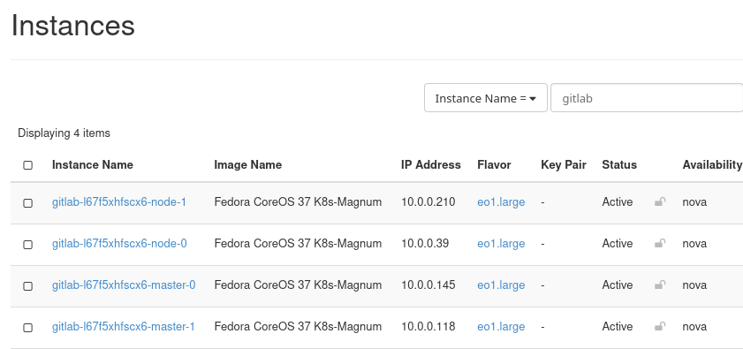This screenshot has height=349, width=743.
Task: Open the Instance Name = filter dropdown
Action: point(486,98)
